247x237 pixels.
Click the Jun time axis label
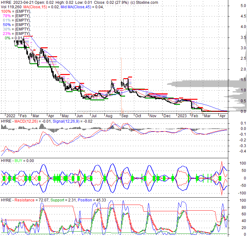point(80,116)
